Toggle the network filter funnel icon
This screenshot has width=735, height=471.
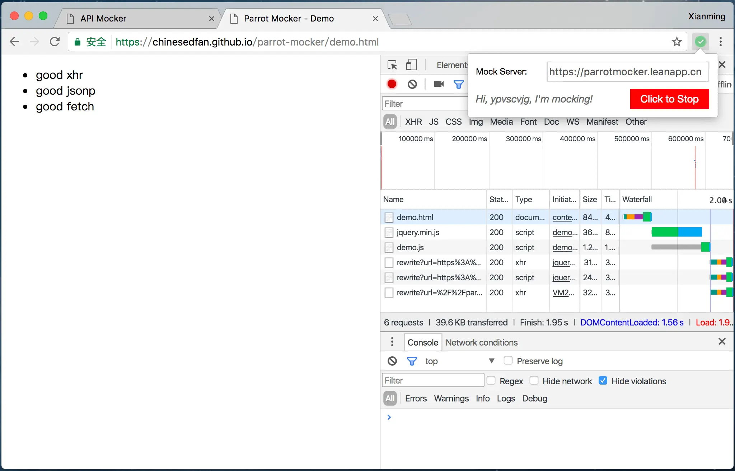(x=458, y=84)
